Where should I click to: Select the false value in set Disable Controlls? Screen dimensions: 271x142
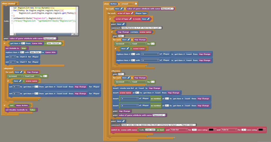pos(33,110)
